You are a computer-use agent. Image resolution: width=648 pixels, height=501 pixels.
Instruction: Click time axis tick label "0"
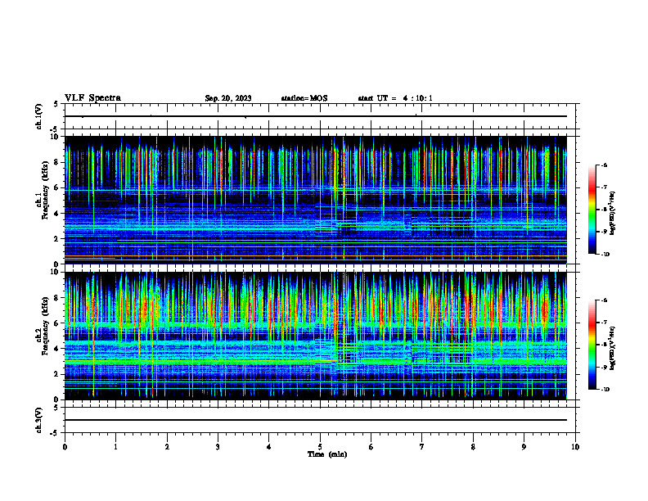coord(65,447)
